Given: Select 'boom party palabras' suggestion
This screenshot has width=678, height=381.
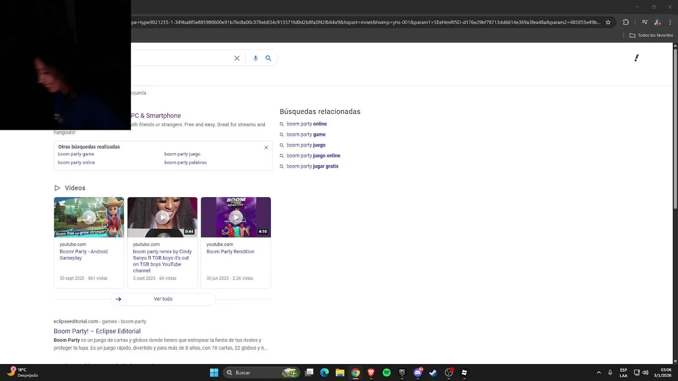Looking at the screenshot, I should tap(185, 162).
